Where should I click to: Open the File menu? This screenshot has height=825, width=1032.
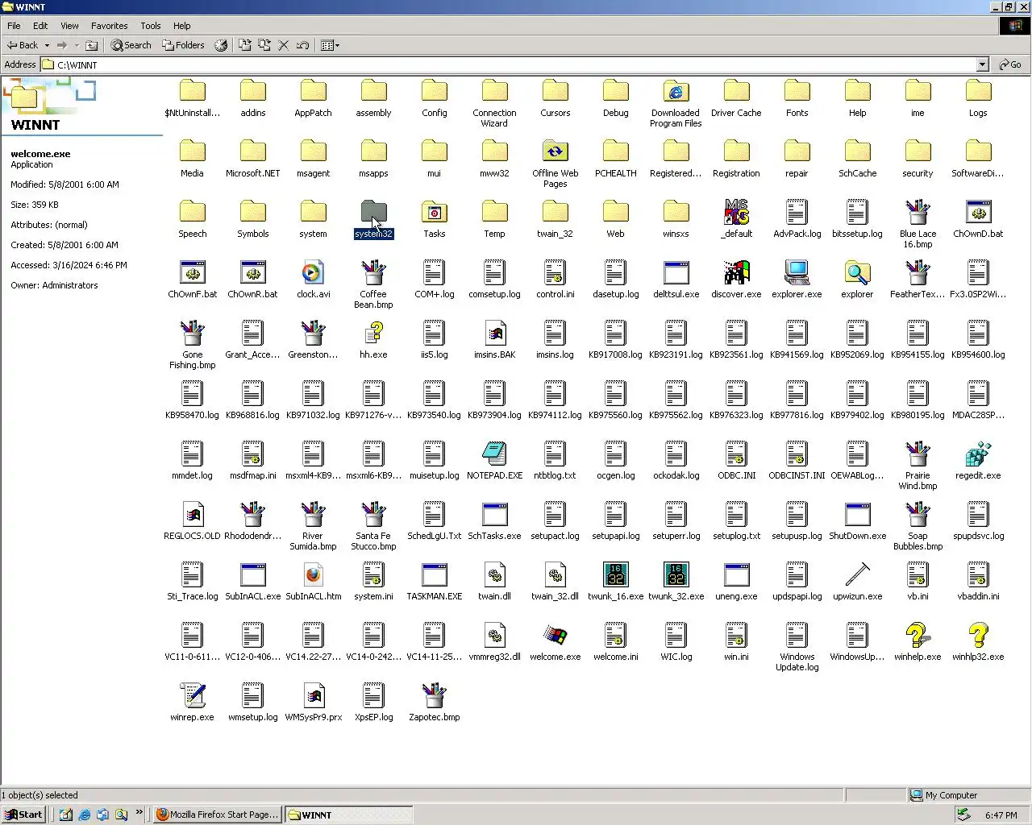(14, 26)
